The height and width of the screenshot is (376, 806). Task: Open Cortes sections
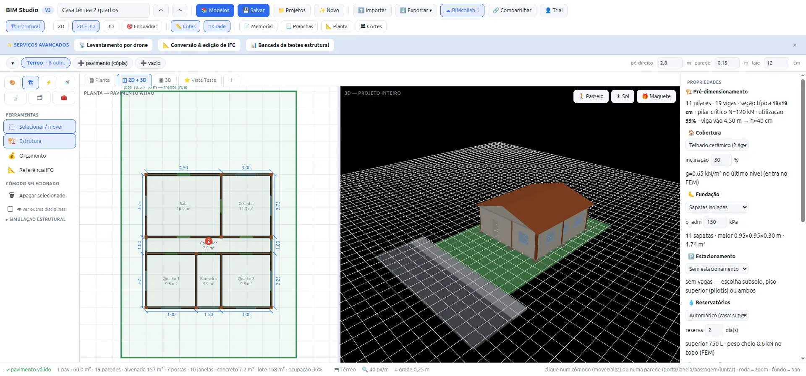tap(371, 26)
